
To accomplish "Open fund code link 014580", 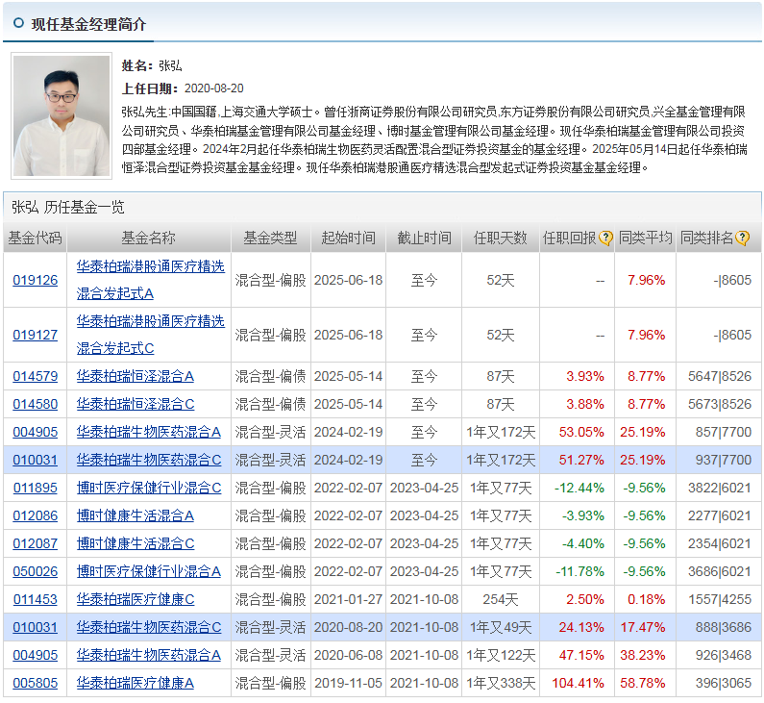I will click(36, 404).
